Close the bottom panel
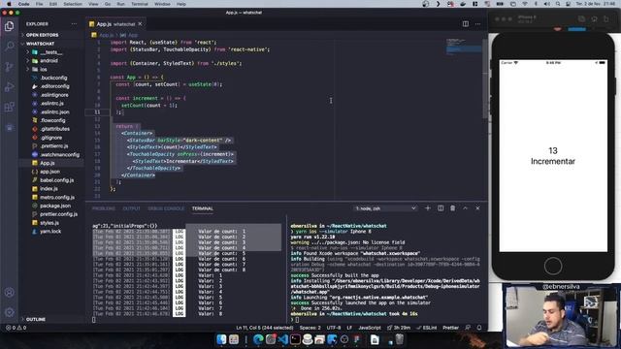The height and width of the screenshot is (349, 621). click(477, 208)
